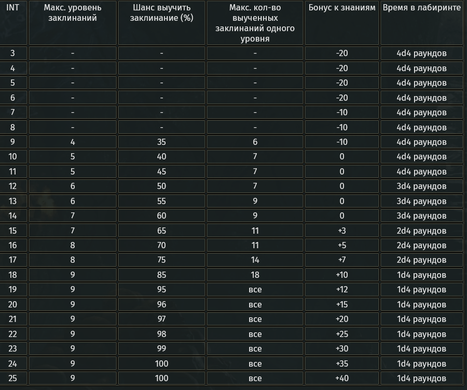Click learn chance cell '96'
This screenshot has height=390, width=467.
(161, 304)
